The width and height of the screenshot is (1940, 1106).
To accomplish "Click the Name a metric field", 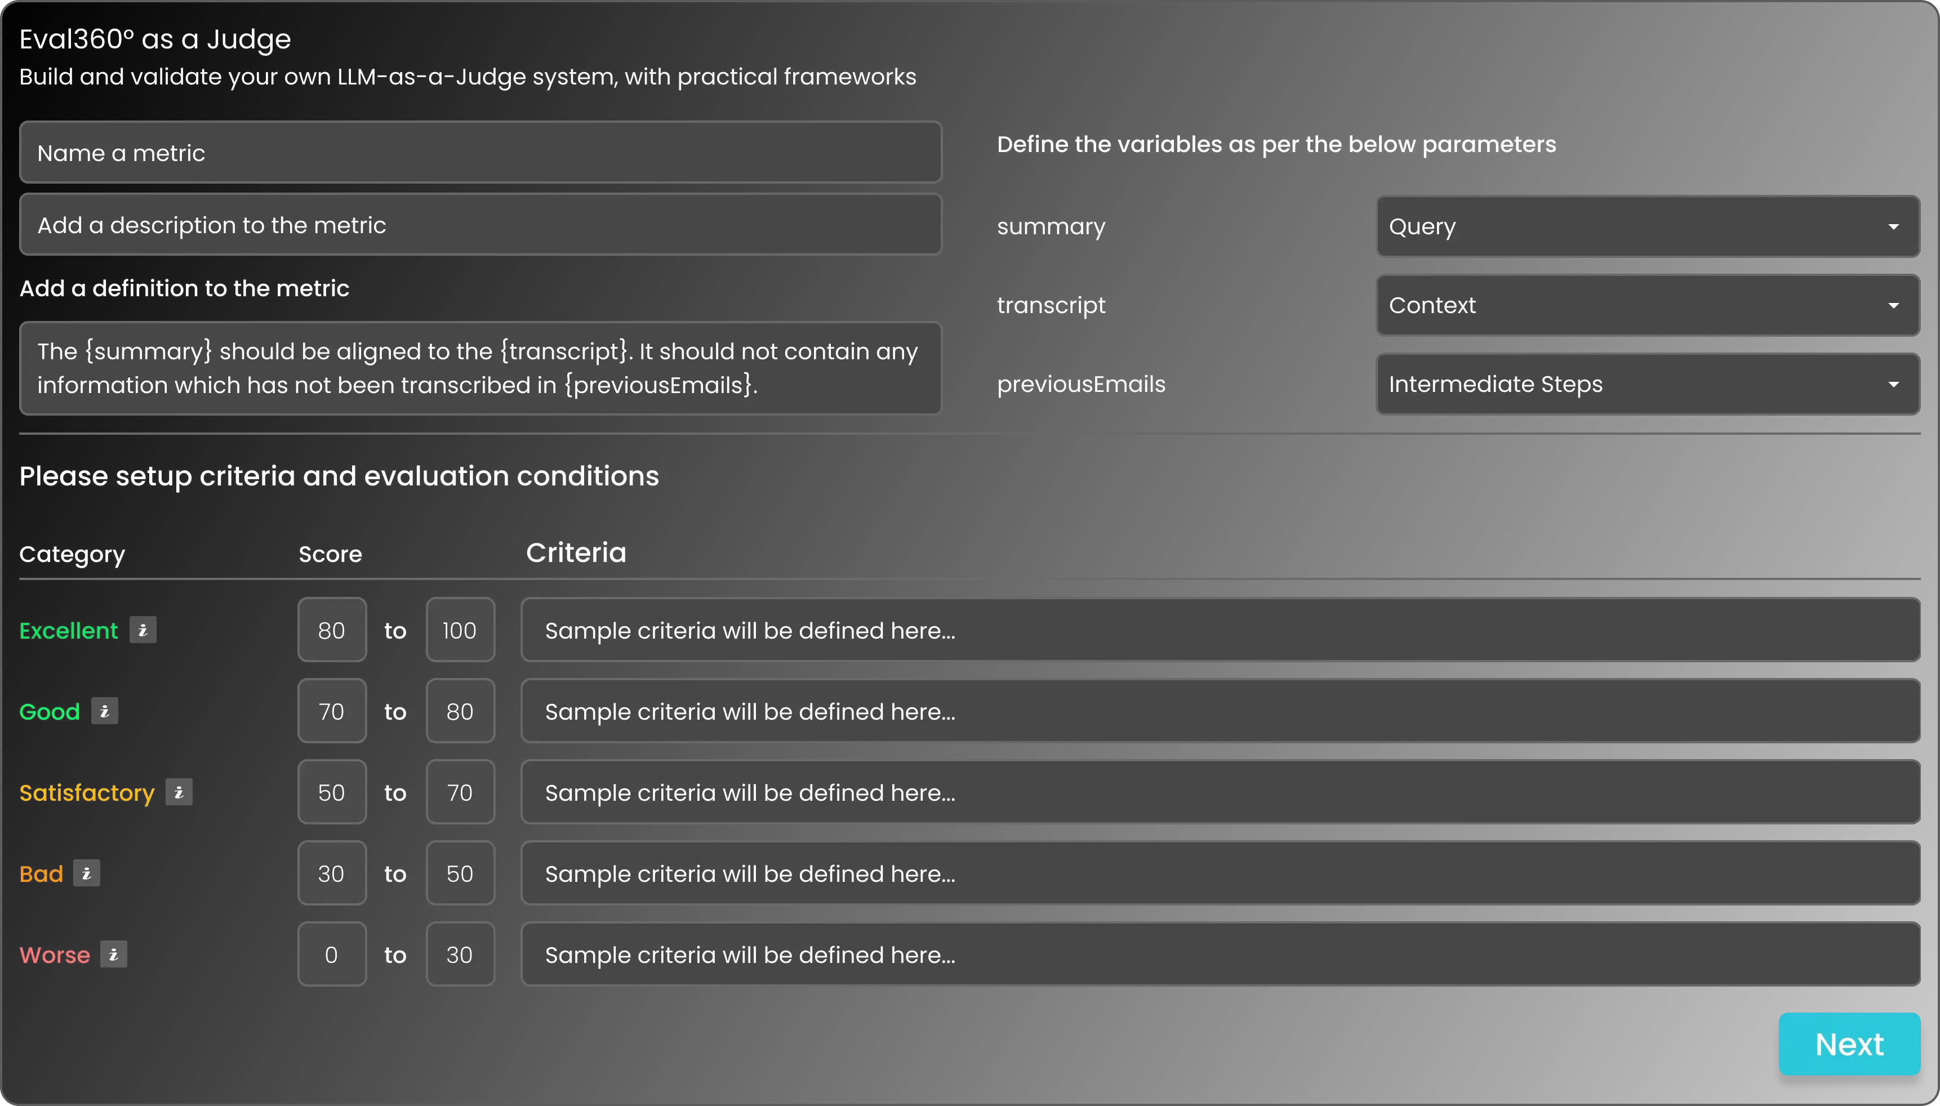I will (x=480, y=152).
